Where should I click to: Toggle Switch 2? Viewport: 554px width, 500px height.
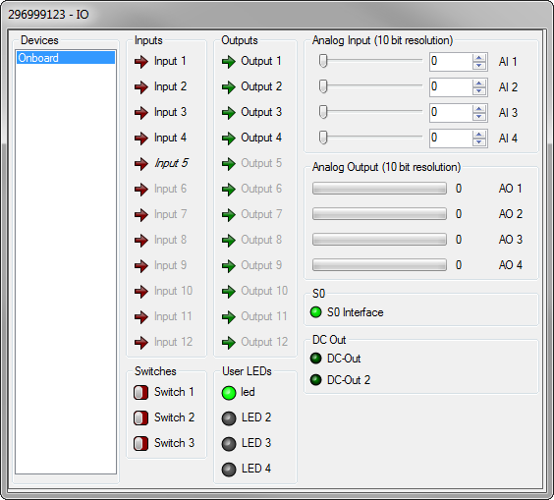141,418
